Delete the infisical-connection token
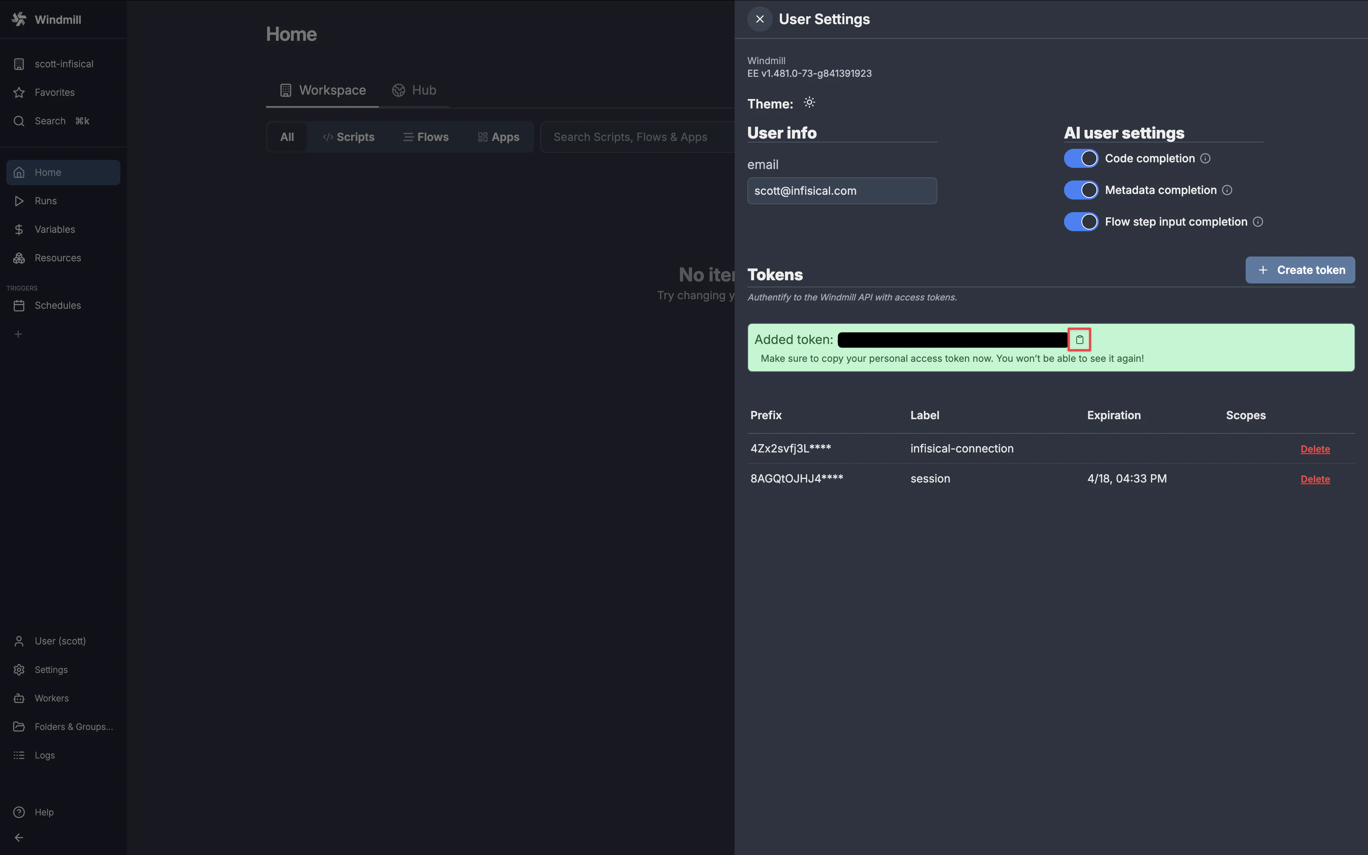 (1315, 449)
